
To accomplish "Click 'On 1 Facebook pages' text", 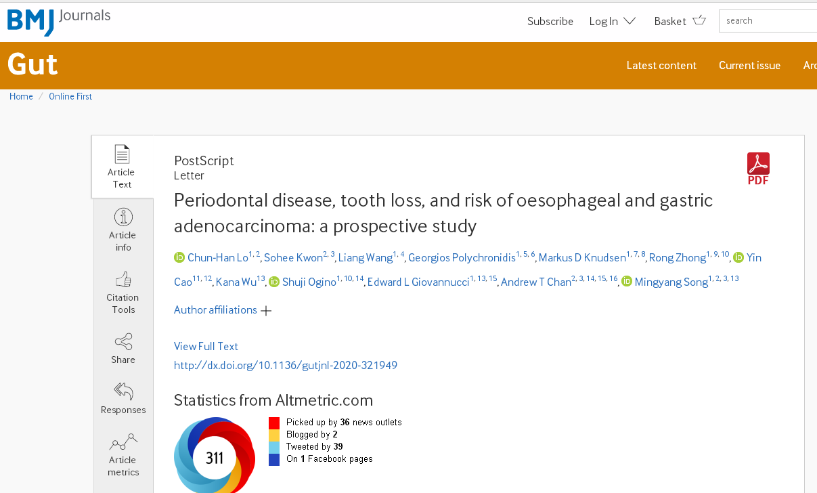I will coord(330,459).
